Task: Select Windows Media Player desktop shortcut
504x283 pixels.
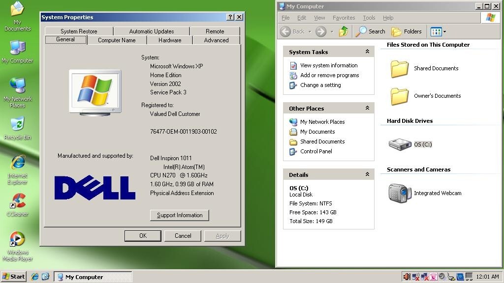Action: click(x=17, y=246)
